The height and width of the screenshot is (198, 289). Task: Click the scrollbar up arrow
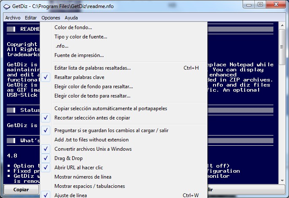(282, 25)
